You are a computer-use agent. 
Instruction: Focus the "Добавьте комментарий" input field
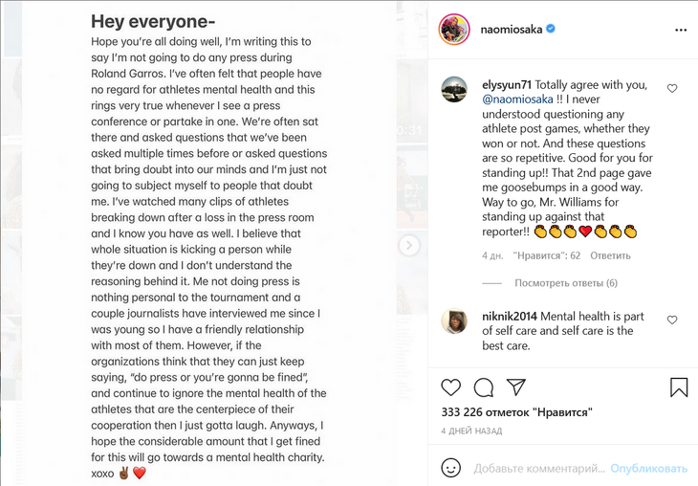point(538,469)
